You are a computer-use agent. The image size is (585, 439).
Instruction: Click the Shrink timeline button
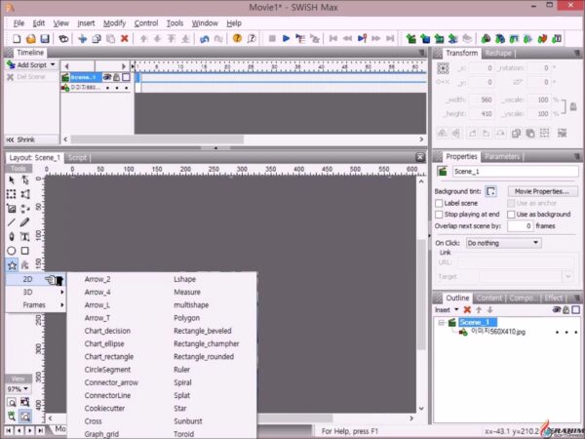point(23,140)
